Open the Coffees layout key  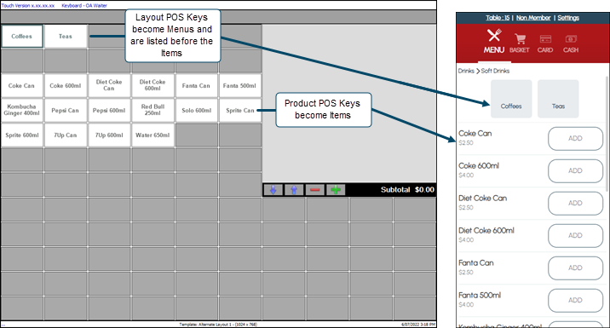[22, 36]
